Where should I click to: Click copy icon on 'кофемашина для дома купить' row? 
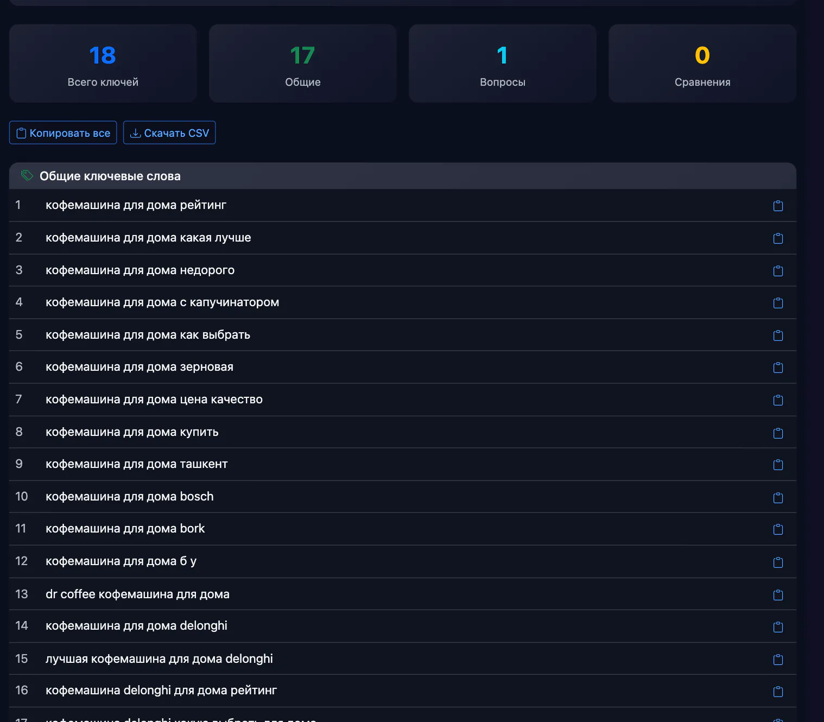tap(778, 433)
